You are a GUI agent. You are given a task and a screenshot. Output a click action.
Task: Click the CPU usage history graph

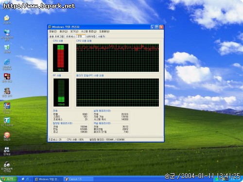(x=118, y=58)
